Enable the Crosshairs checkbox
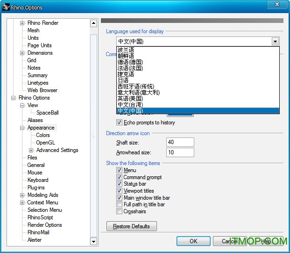The image size is (290, 253). [120, 211]
